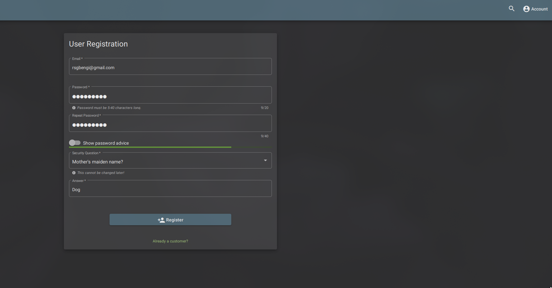
Task: Click the green password strength bar
Action: (150, 147)
